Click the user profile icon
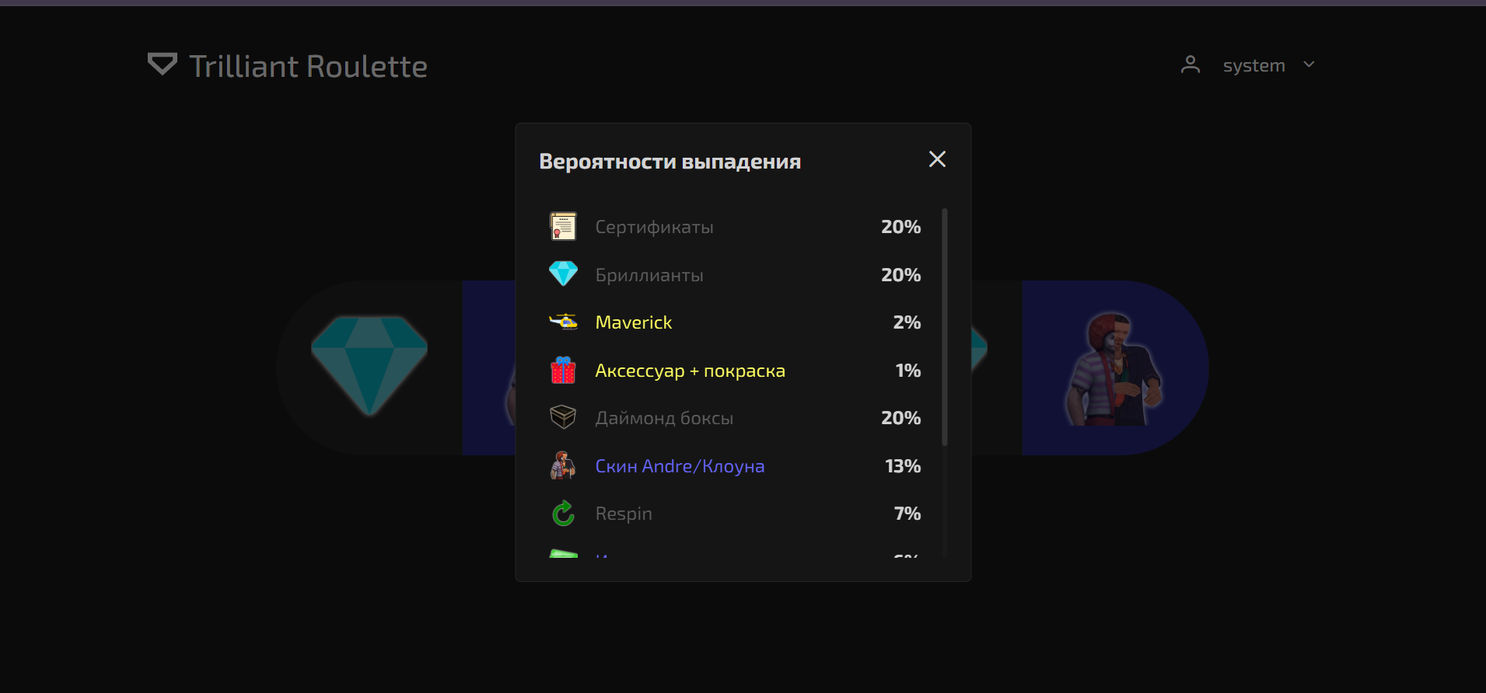Image resolution: width=1486 pixels, height=693 pixels. click(1190, 64)
